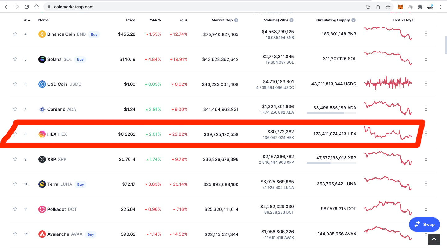Click the Solana price $140.19
447x250 pixels.
click(128, 59)
